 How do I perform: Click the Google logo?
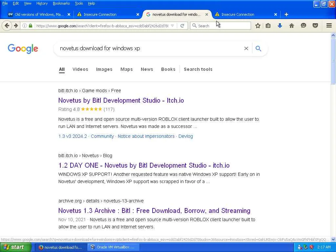pos(23,49)
